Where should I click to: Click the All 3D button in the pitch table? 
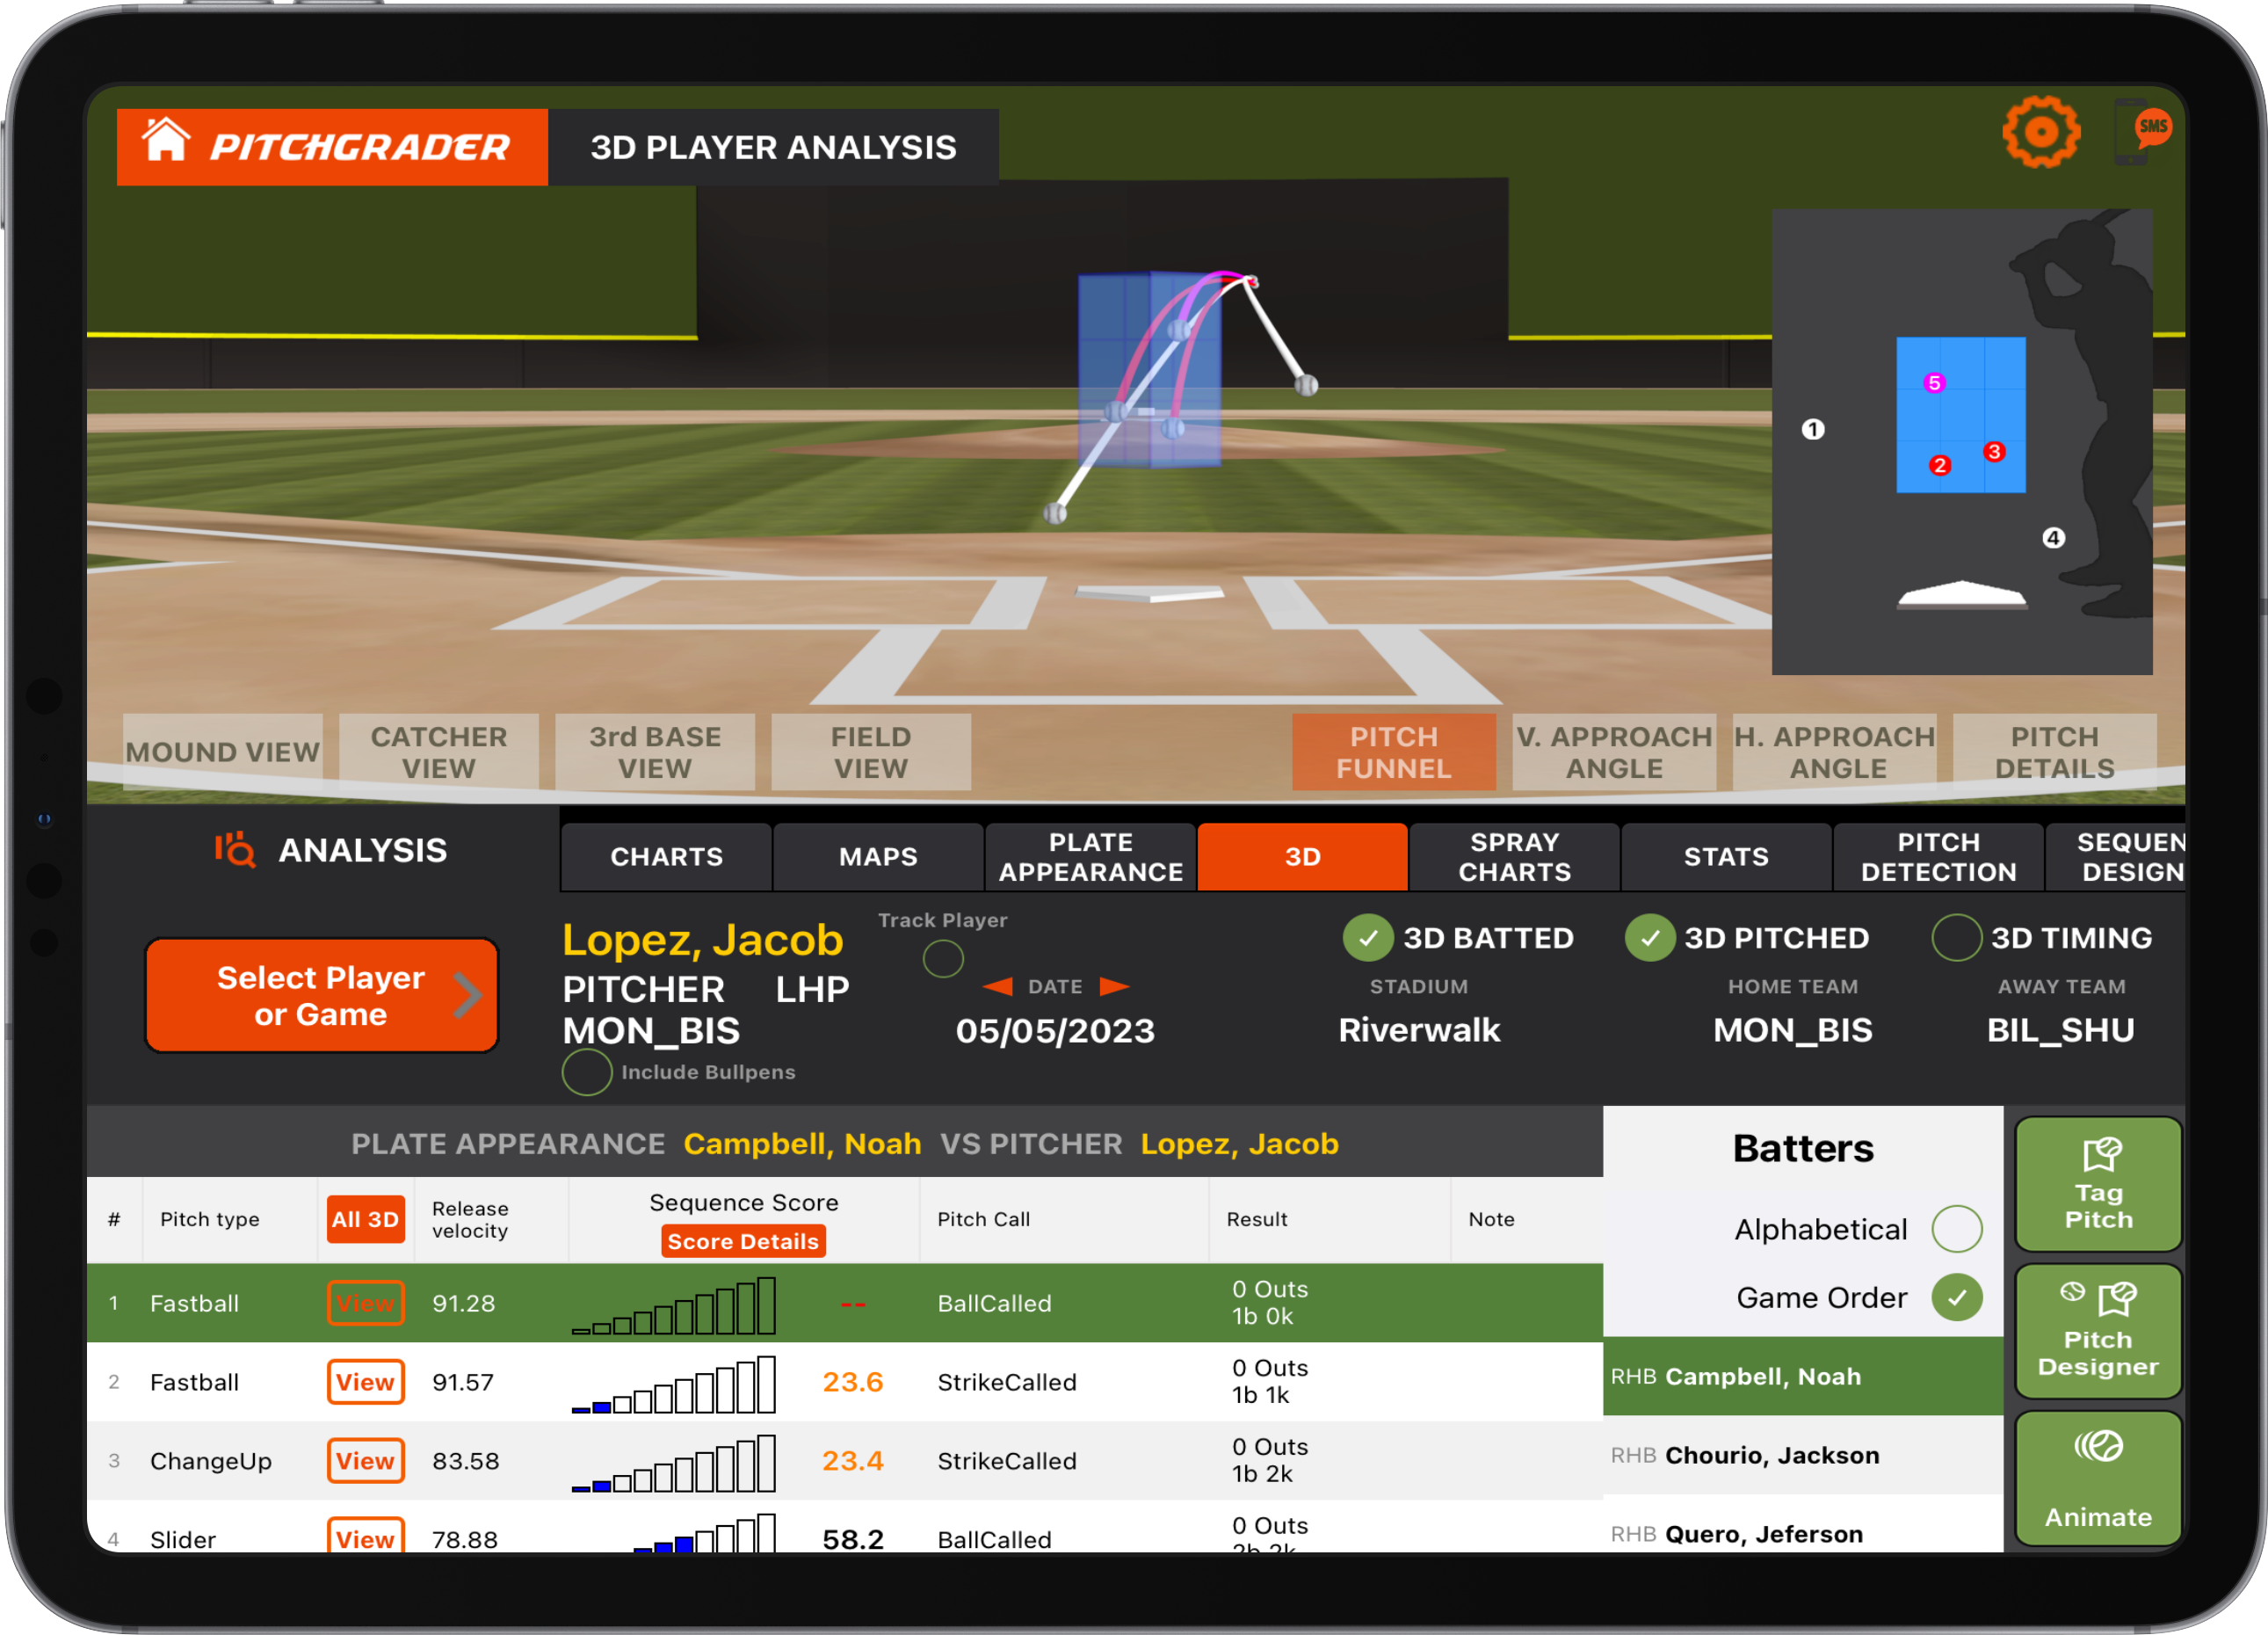[366, 1220]
